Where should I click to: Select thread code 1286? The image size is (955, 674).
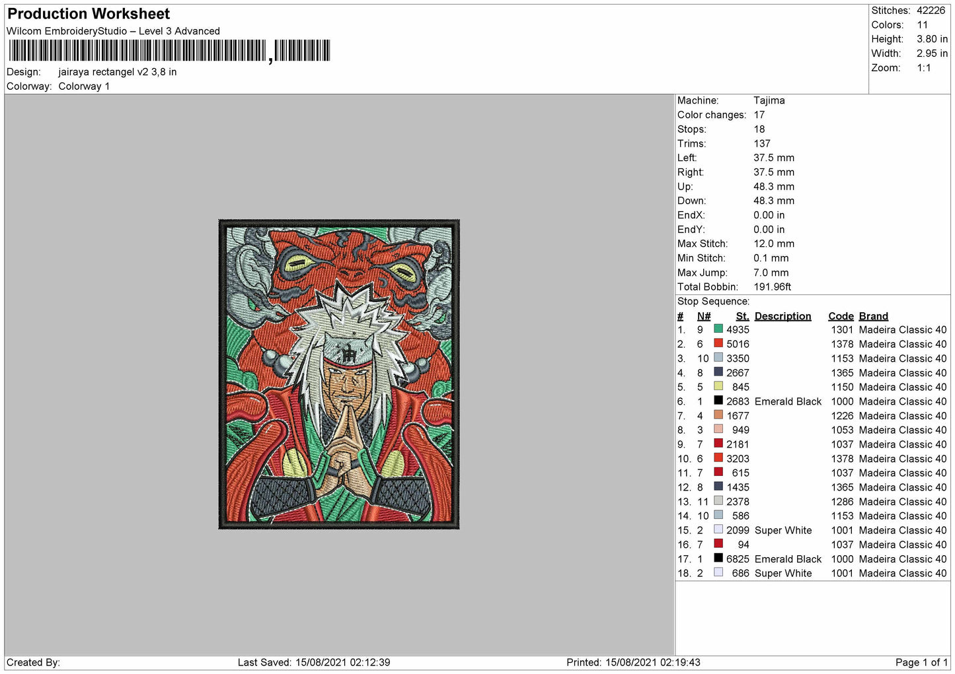tap(843, 502)
